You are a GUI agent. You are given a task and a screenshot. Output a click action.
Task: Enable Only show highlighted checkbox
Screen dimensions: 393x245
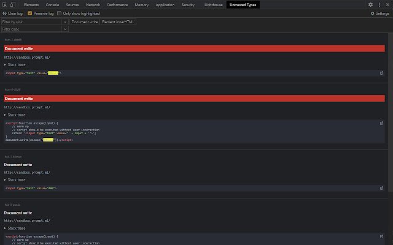pos(59,13)
